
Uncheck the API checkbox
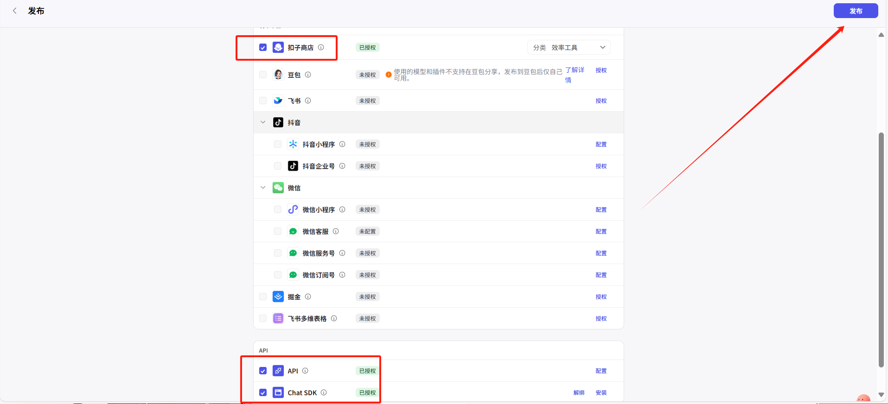(x=263, y=371)
